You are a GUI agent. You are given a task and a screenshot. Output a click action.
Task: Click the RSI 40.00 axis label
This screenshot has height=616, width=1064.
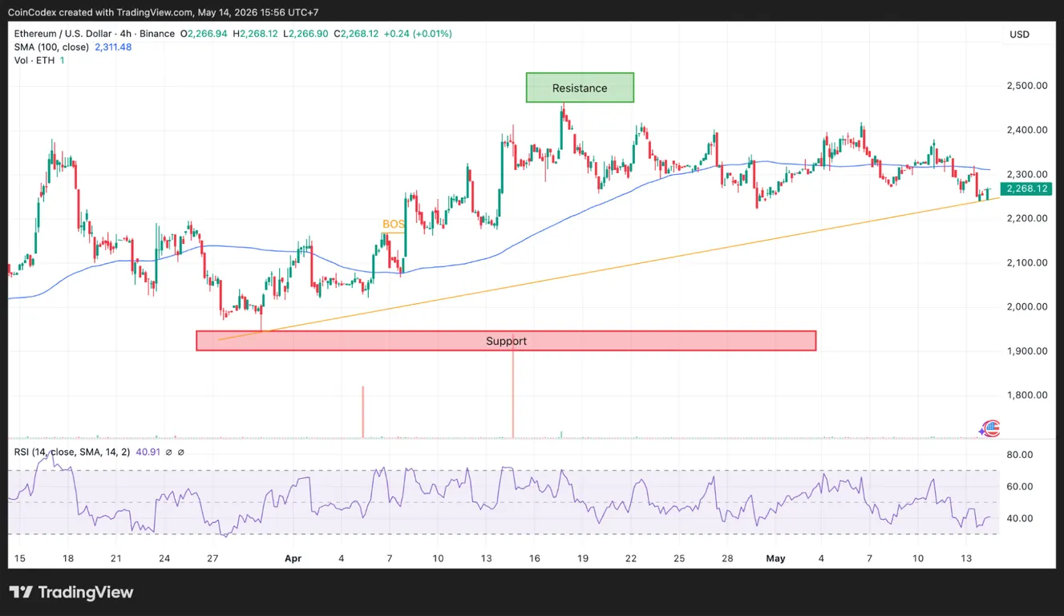pos(1022,519)
